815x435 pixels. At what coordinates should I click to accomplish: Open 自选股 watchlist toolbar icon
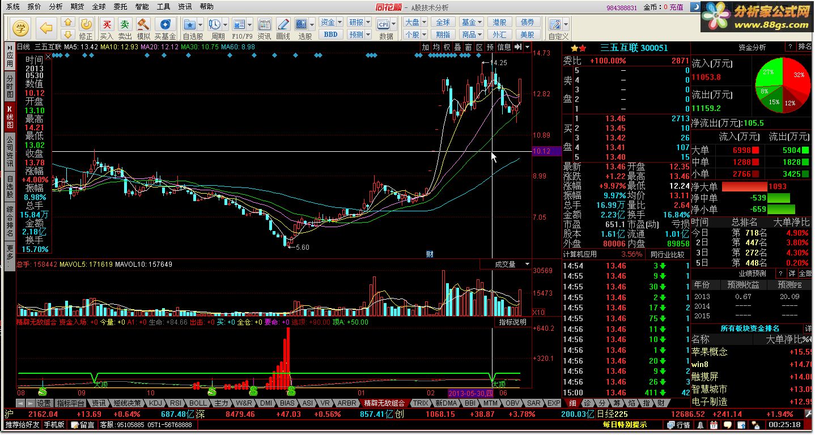point(189,24)
